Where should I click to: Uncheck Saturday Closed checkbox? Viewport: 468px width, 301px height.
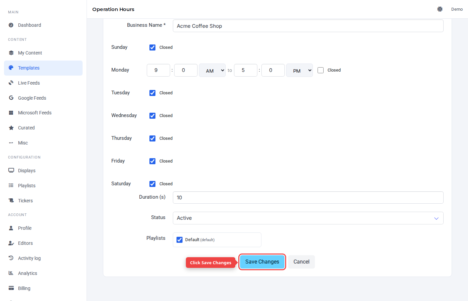(152, 184)
